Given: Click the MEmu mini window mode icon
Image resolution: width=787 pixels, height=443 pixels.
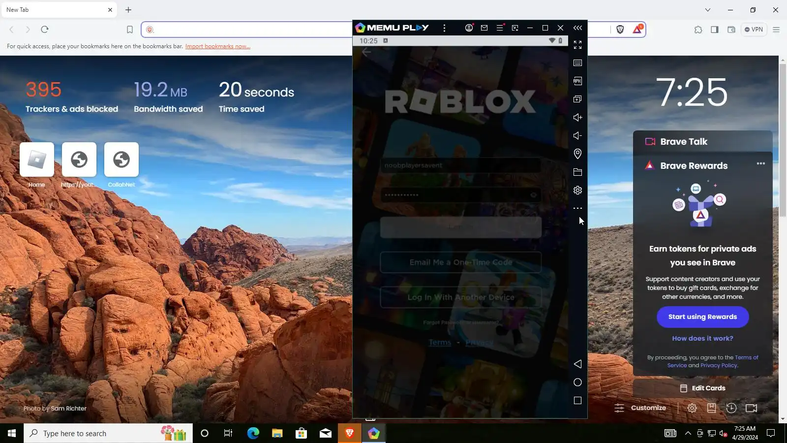Looking at the screenshot, I should click(515, 28).
